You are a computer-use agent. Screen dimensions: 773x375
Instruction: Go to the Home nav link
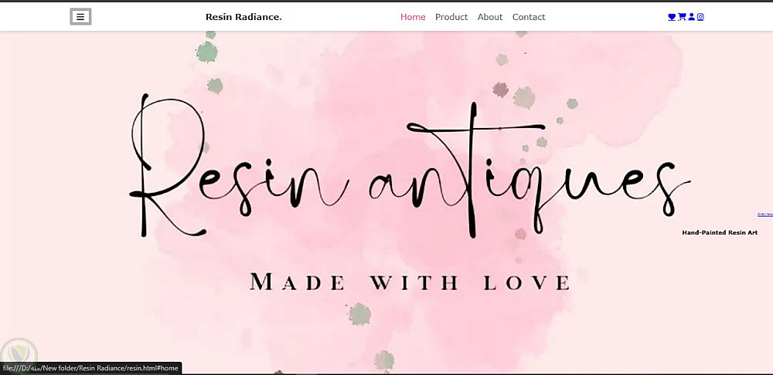[x=413, y=17]
